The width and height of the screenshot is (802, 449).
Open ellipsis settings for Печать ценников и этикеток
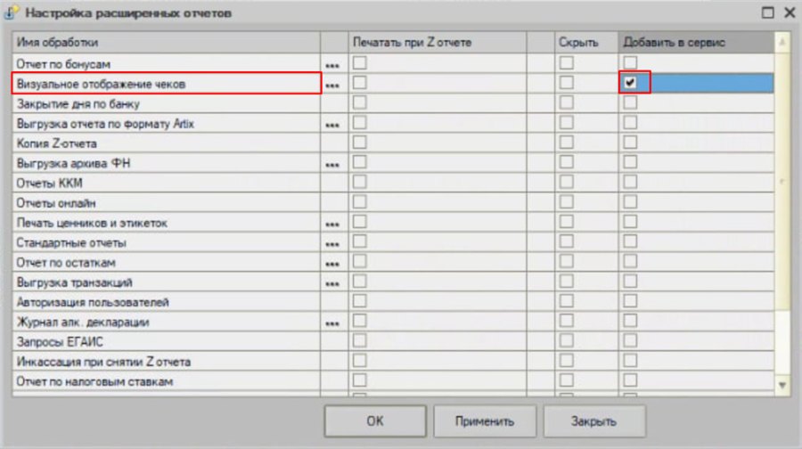tap(332, 224)
